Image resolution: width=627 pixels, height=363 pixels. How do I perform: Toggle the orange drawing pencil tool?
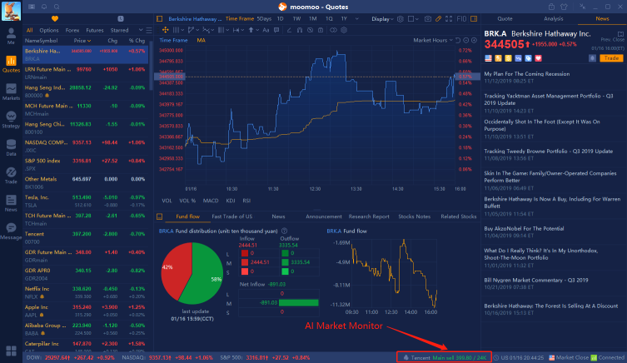[x=438, y=19]
